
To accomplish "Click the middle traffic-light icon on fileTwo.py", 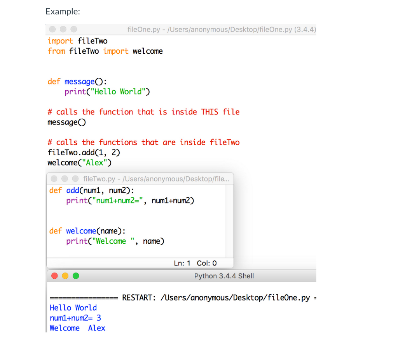I will (65, 179).
